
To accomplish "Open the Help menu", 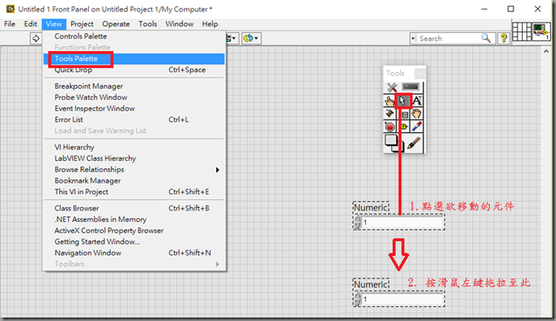I will tap(210, 24).
